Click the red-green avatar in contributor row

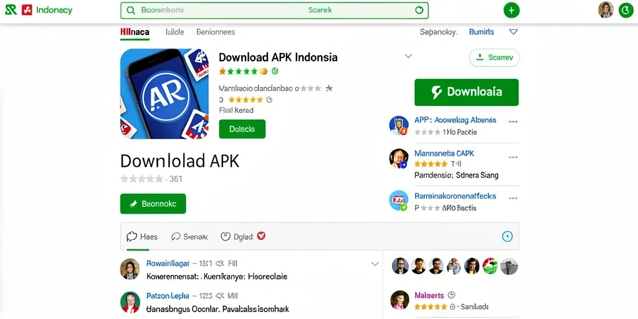490,266
